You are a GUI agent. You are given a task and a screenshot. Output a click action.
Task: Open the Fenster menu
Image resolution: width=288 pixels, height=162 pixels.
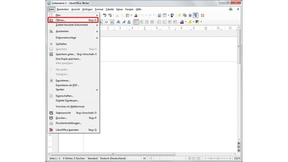tap(129, 9)
